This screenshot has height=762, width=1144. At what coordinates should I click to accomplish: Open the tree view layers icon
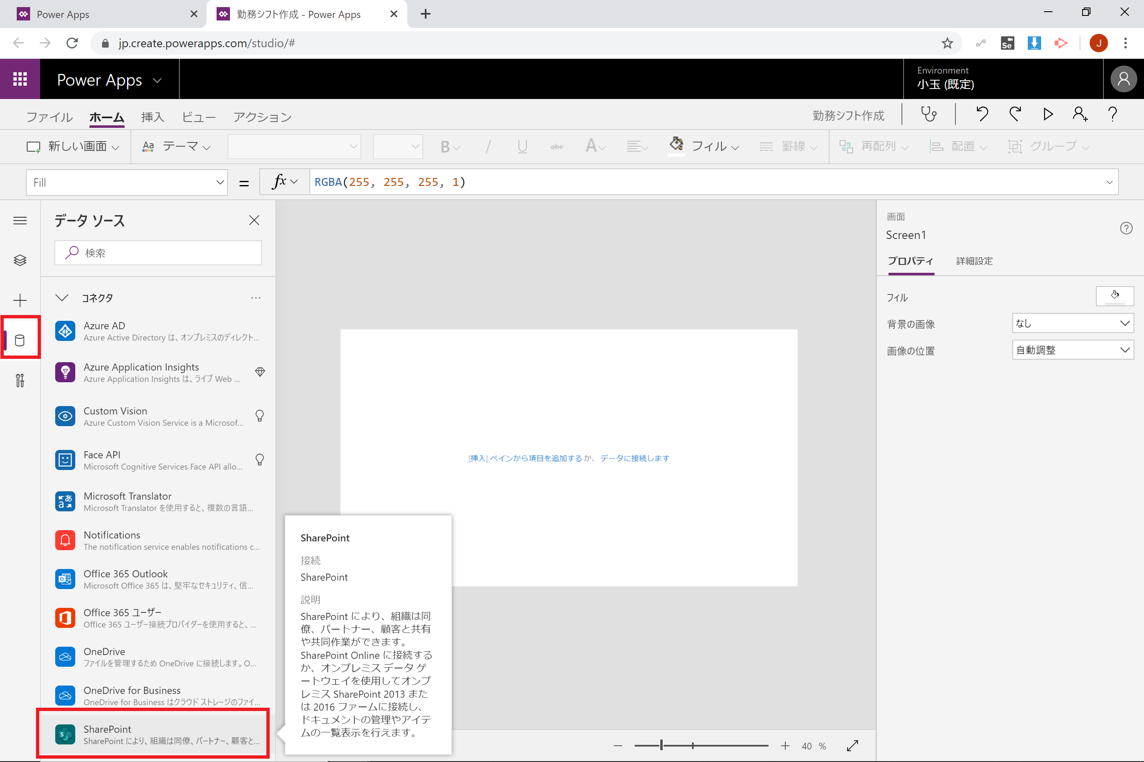tap(20, 261)
